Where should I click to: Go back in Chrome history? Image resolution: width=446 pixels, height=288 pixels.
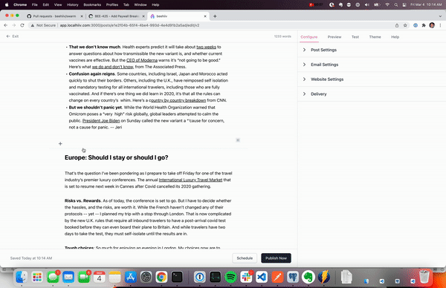[x=6, y=25]
